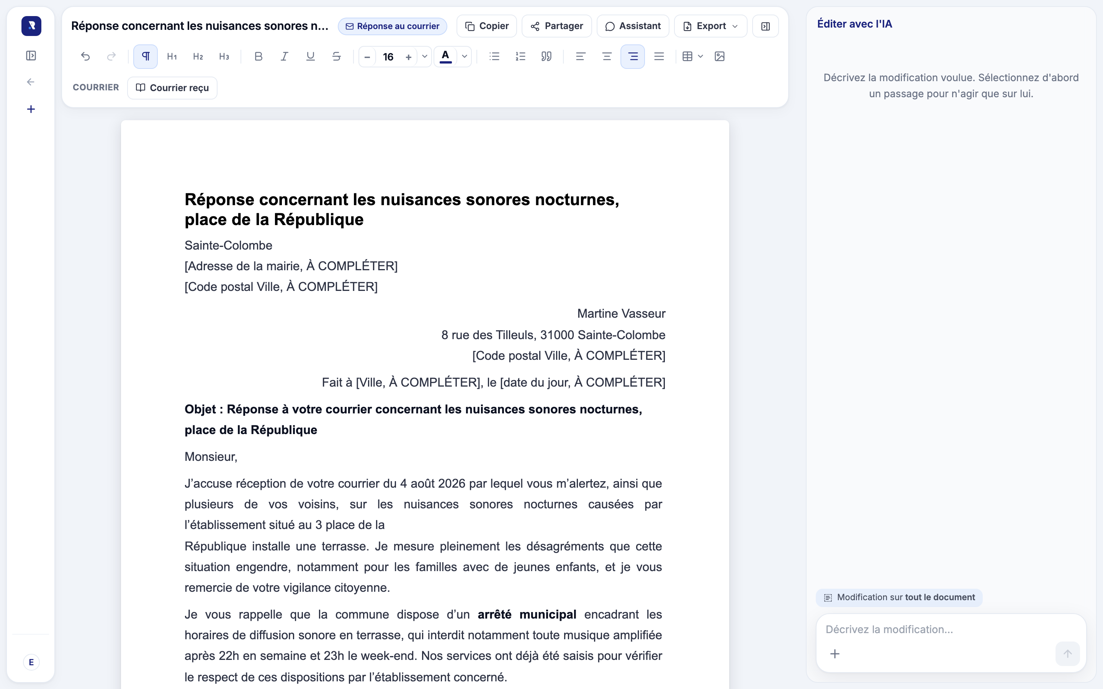Create new document with sidebar plus icon
Viewport: 1103px width, 689px height.
point(31,109)
